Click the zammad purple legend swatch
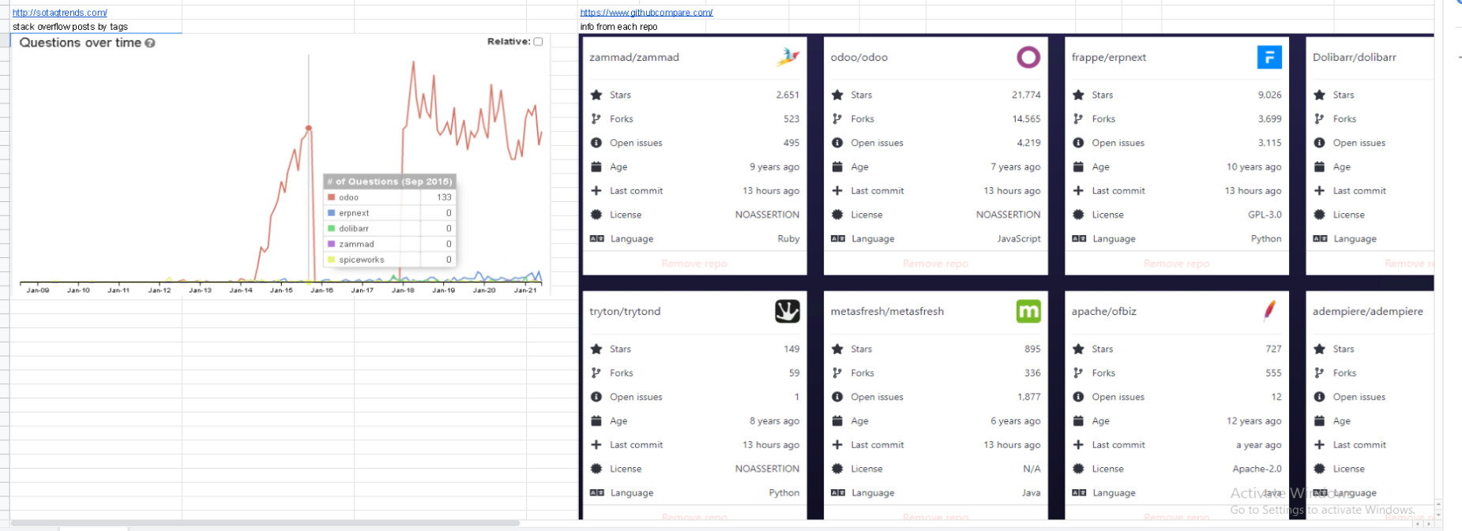 click(x=332, y=245)
